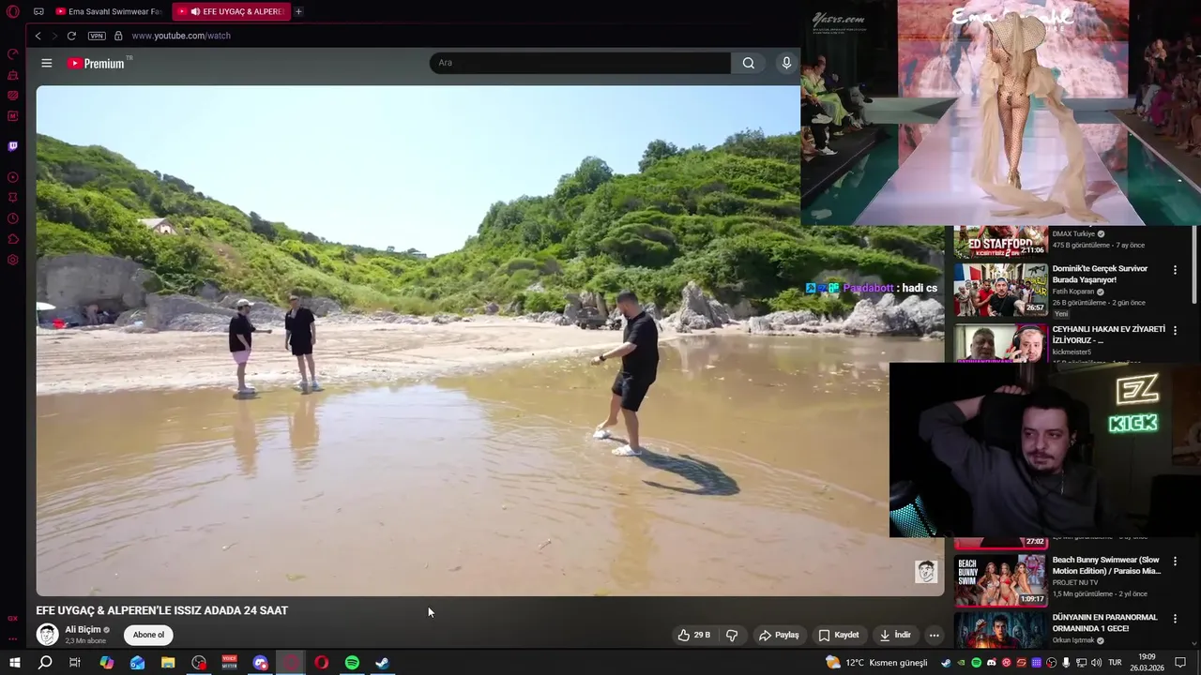Image resolution: width=1201 pixels, height=675 pixels.
Task: Start voice search with microphone
Action: [786, 63]
